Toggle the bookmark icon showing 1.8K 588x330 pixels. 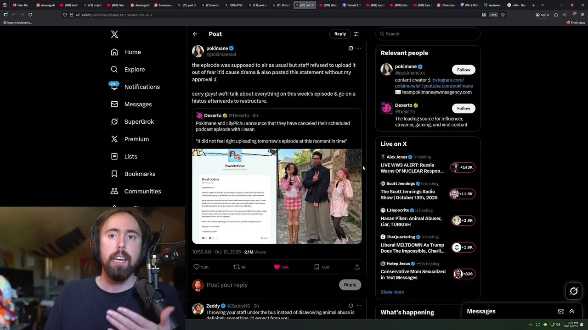click(x=317, y=267)
